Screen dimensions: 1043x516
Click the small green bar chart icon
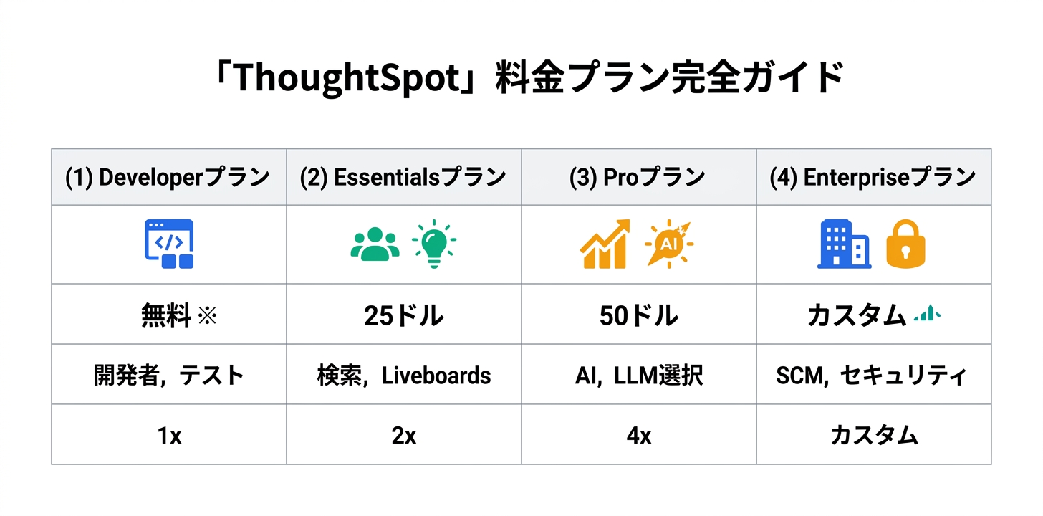928,312
